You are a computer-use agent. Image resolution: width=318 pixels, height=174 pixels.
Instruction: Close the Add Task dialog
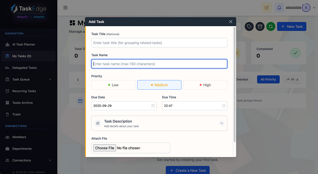(x=231, y=22)
